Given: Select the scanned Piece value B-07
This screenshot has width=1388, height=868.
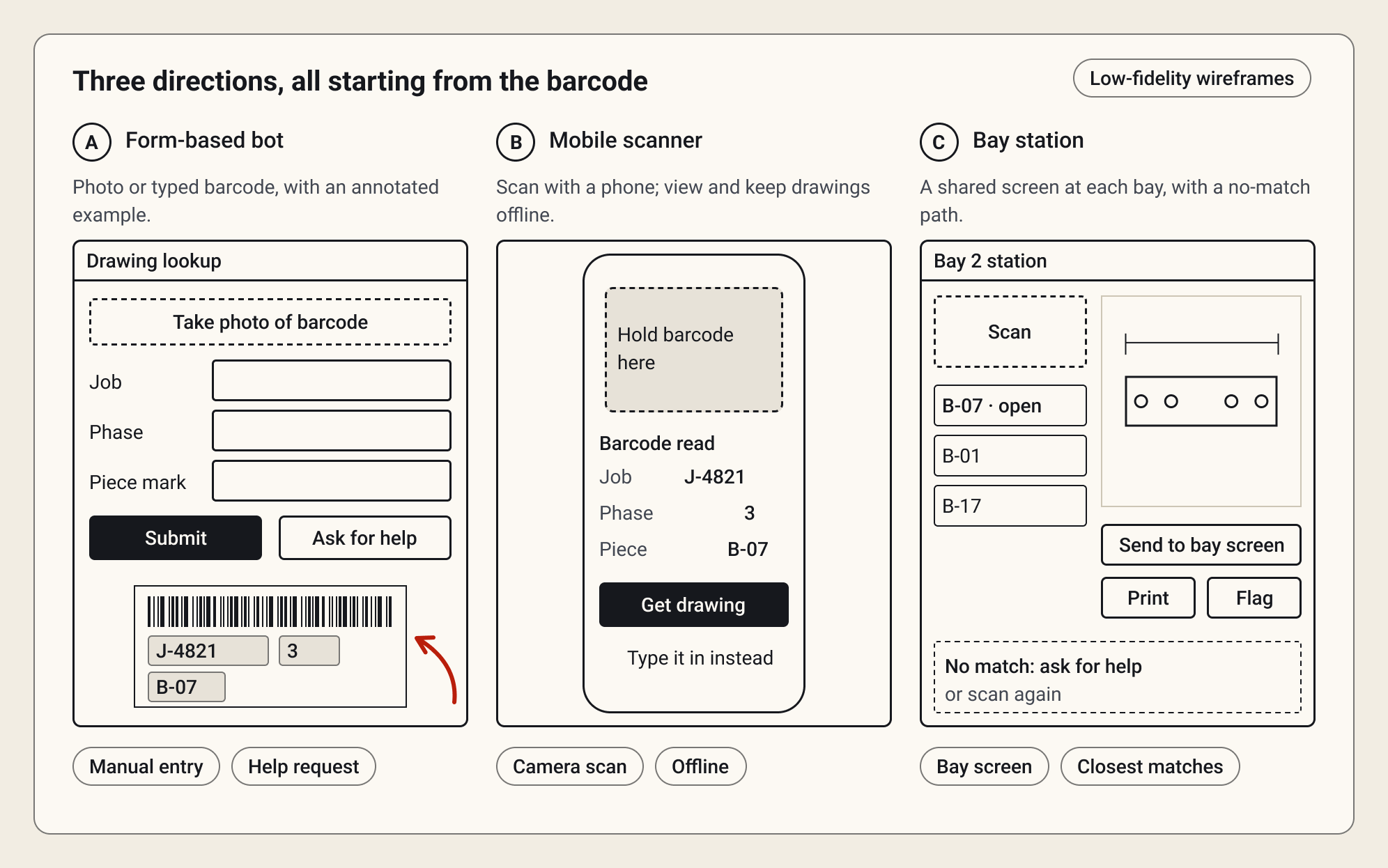Looking at the screenshot, I should point(748,549).
